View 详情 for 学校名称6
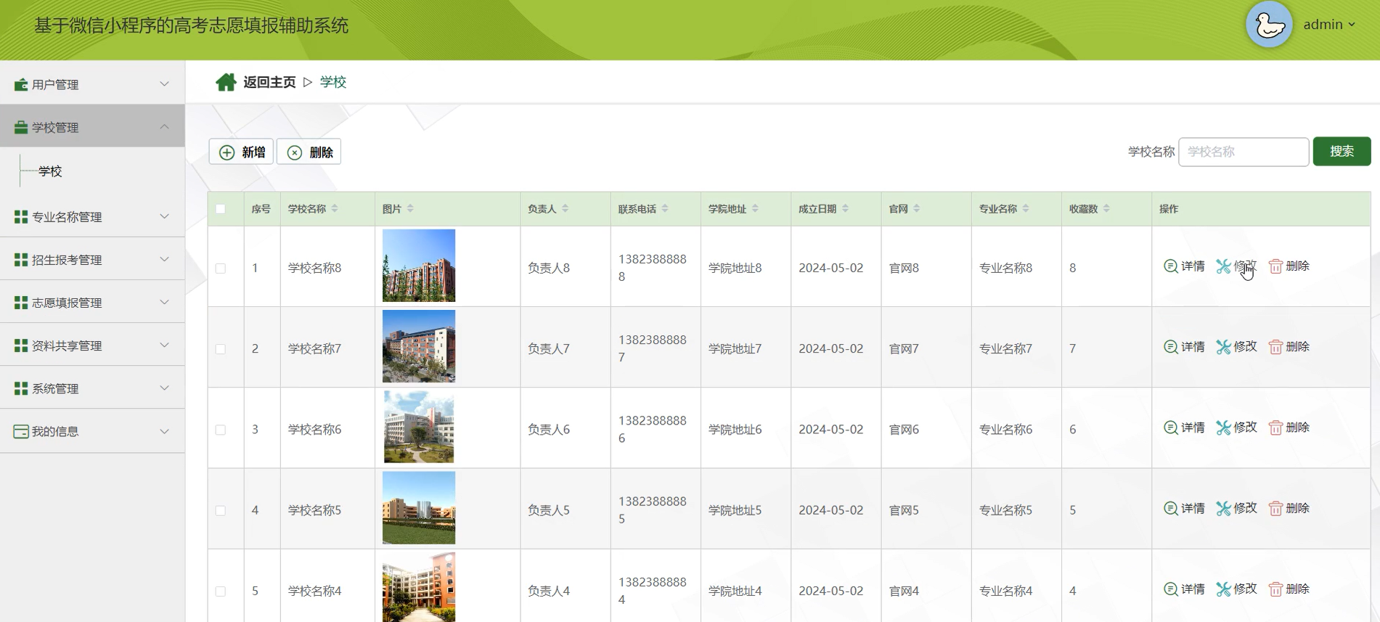 (x=1184, y=427)
